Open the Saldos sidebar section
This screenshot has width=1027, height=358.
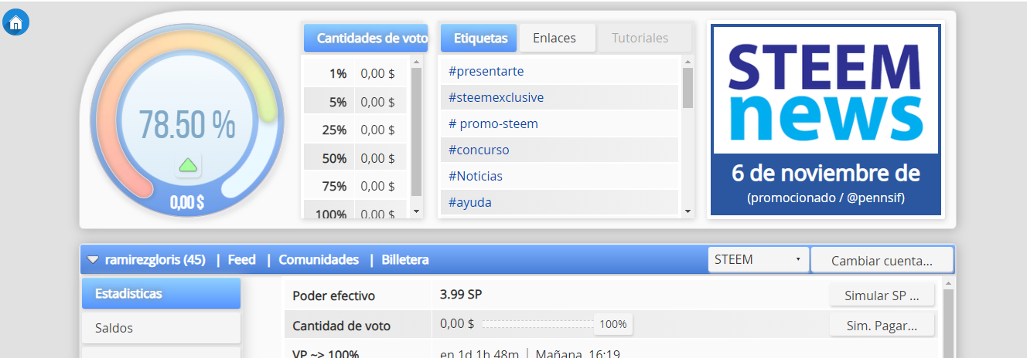click(161, 328)
